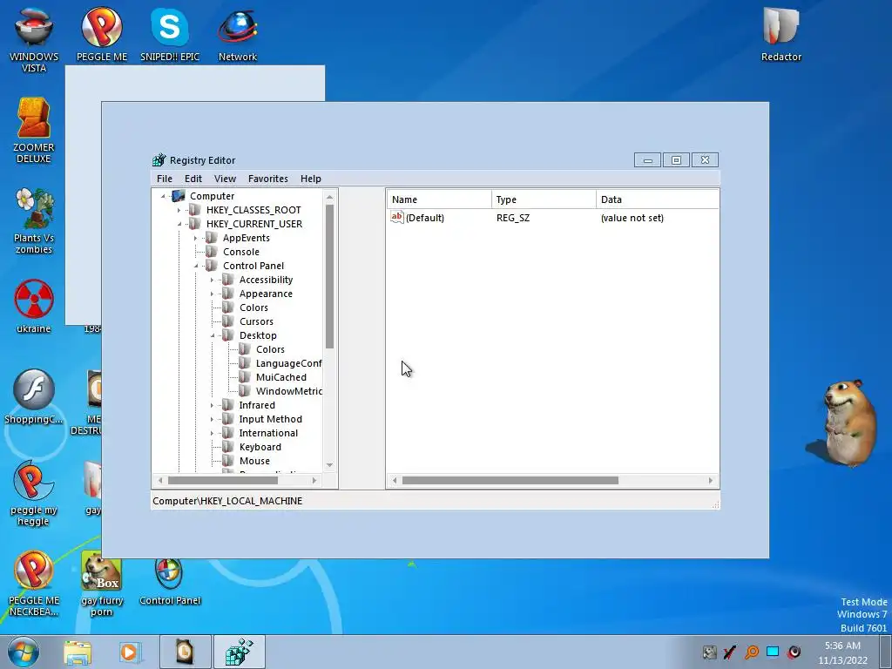Select the Cursors key

coord(256,321)
